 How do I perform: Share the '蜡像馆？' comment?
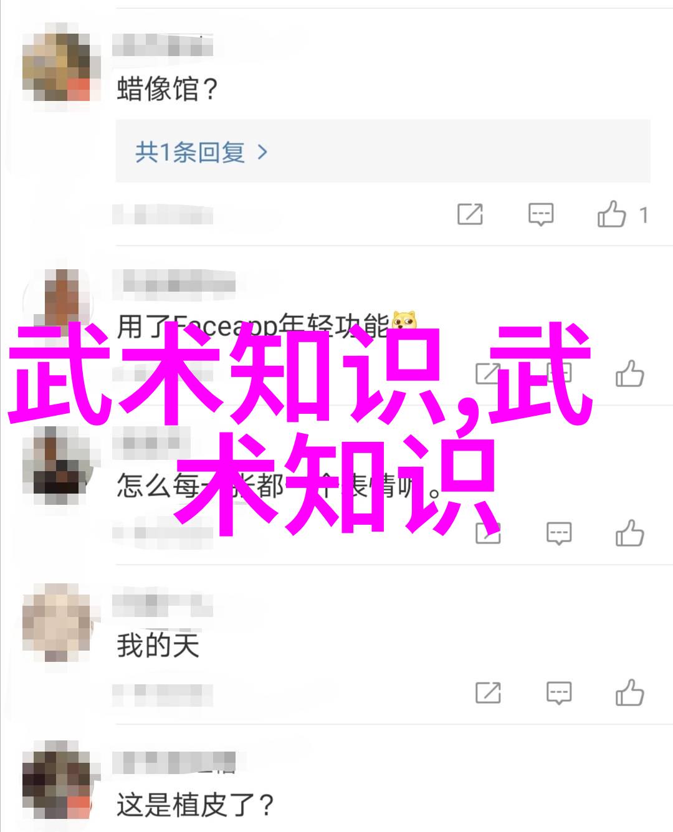click(470, 214)
